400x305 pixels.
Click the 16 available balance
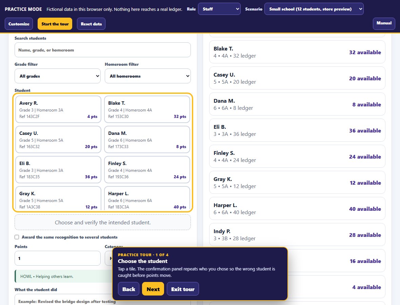[x=365, y=261]
